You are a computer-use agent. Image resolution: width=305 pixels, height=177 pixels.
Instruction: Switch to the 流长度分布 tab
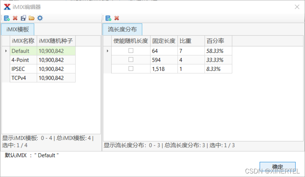pos(122,29)
